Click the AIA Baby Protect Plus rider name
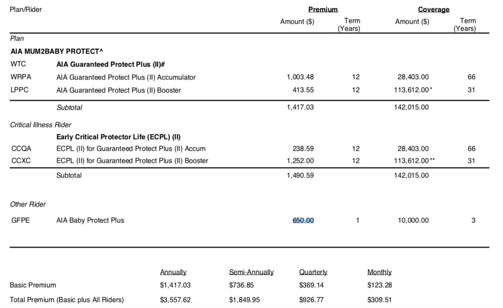The image size is (503, 308). pyautogui.click(x=90, y=220)
